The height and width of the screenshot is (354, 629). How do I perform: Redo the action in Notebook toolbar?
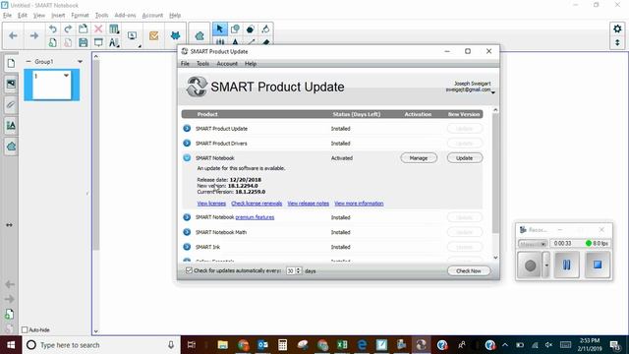click(x=68, y=29)
